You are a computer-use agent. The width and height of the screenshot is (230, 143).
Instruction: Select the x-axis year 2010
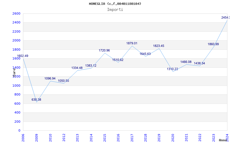50,138
